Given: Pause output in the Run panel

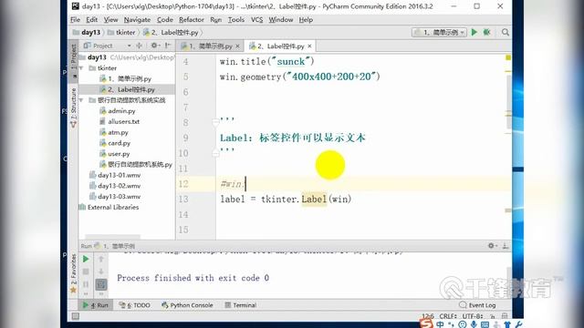Looking at the screenshot, I should click(86, 284).
